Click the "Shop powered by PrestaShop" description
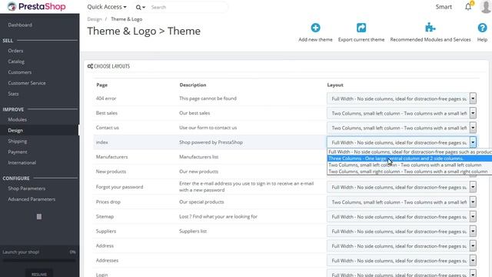Screen dimensions: 492x277 pos(211,142)
